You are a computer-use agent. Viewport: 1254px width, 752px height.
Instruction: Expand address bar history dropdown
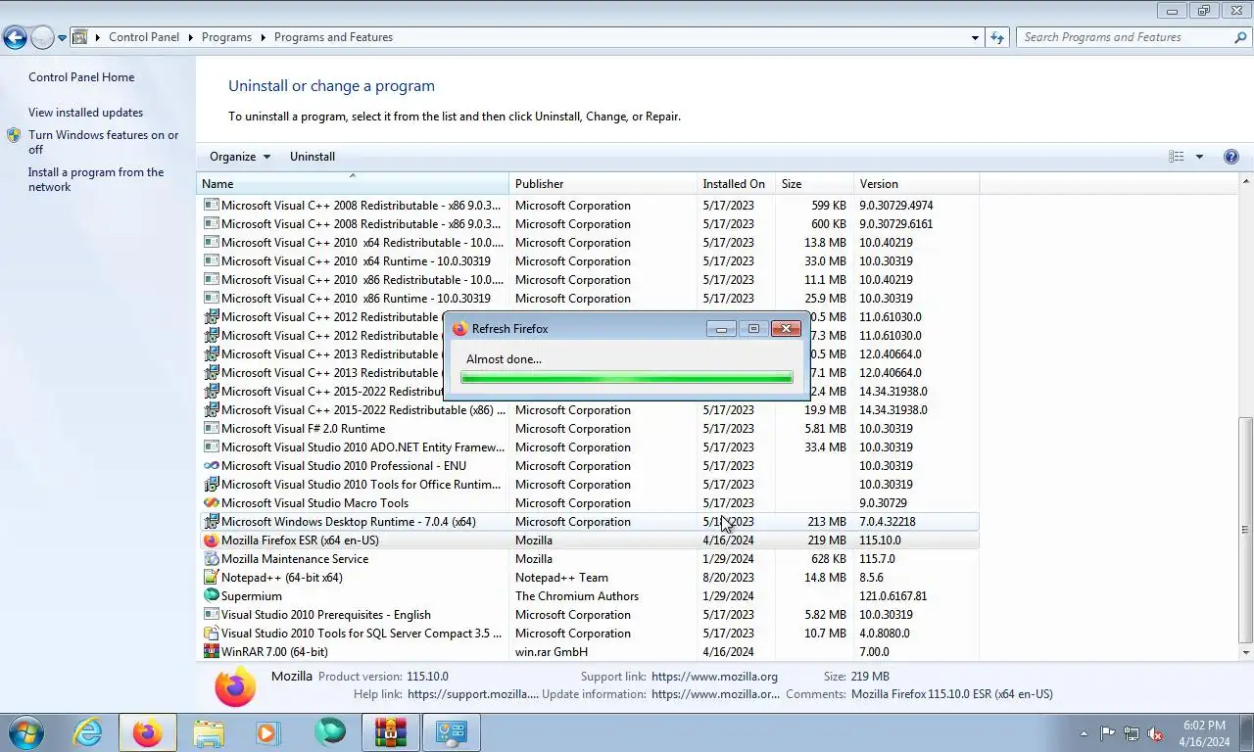975,37
